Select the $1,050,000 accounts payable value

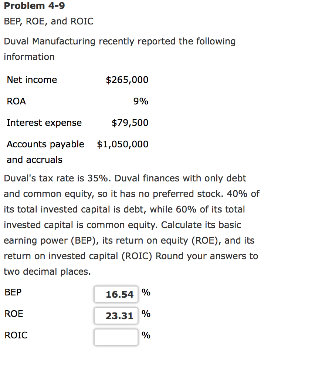coord(122,144)
